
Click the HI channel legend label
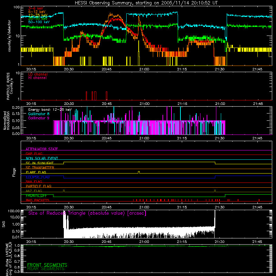pos(37,78)
